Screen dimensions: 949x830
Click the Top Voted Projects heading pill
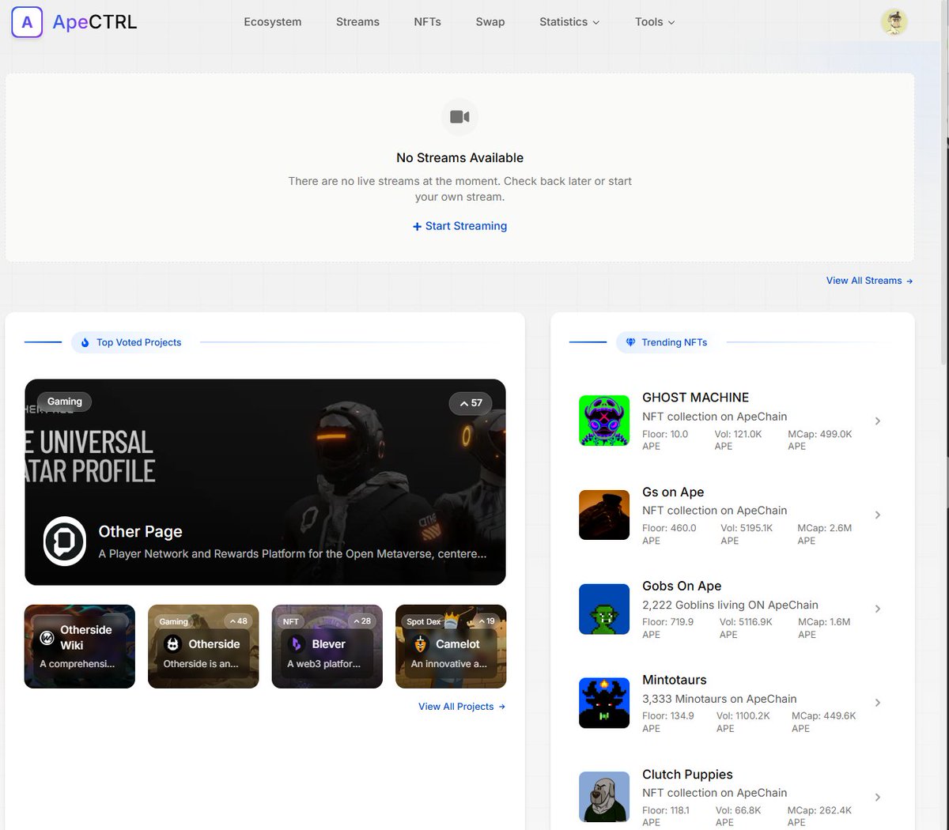coord(131,342)
